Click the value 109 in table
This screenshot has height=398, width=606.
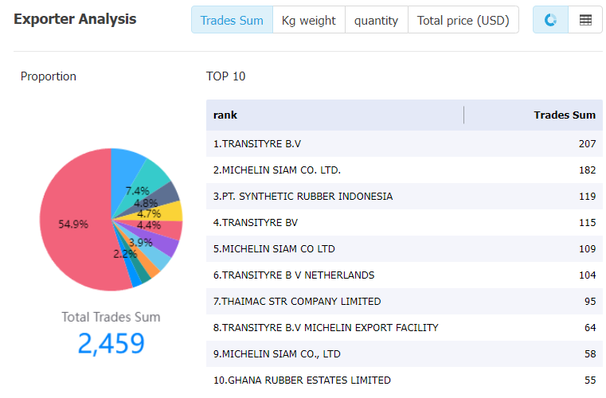(587, 249)
